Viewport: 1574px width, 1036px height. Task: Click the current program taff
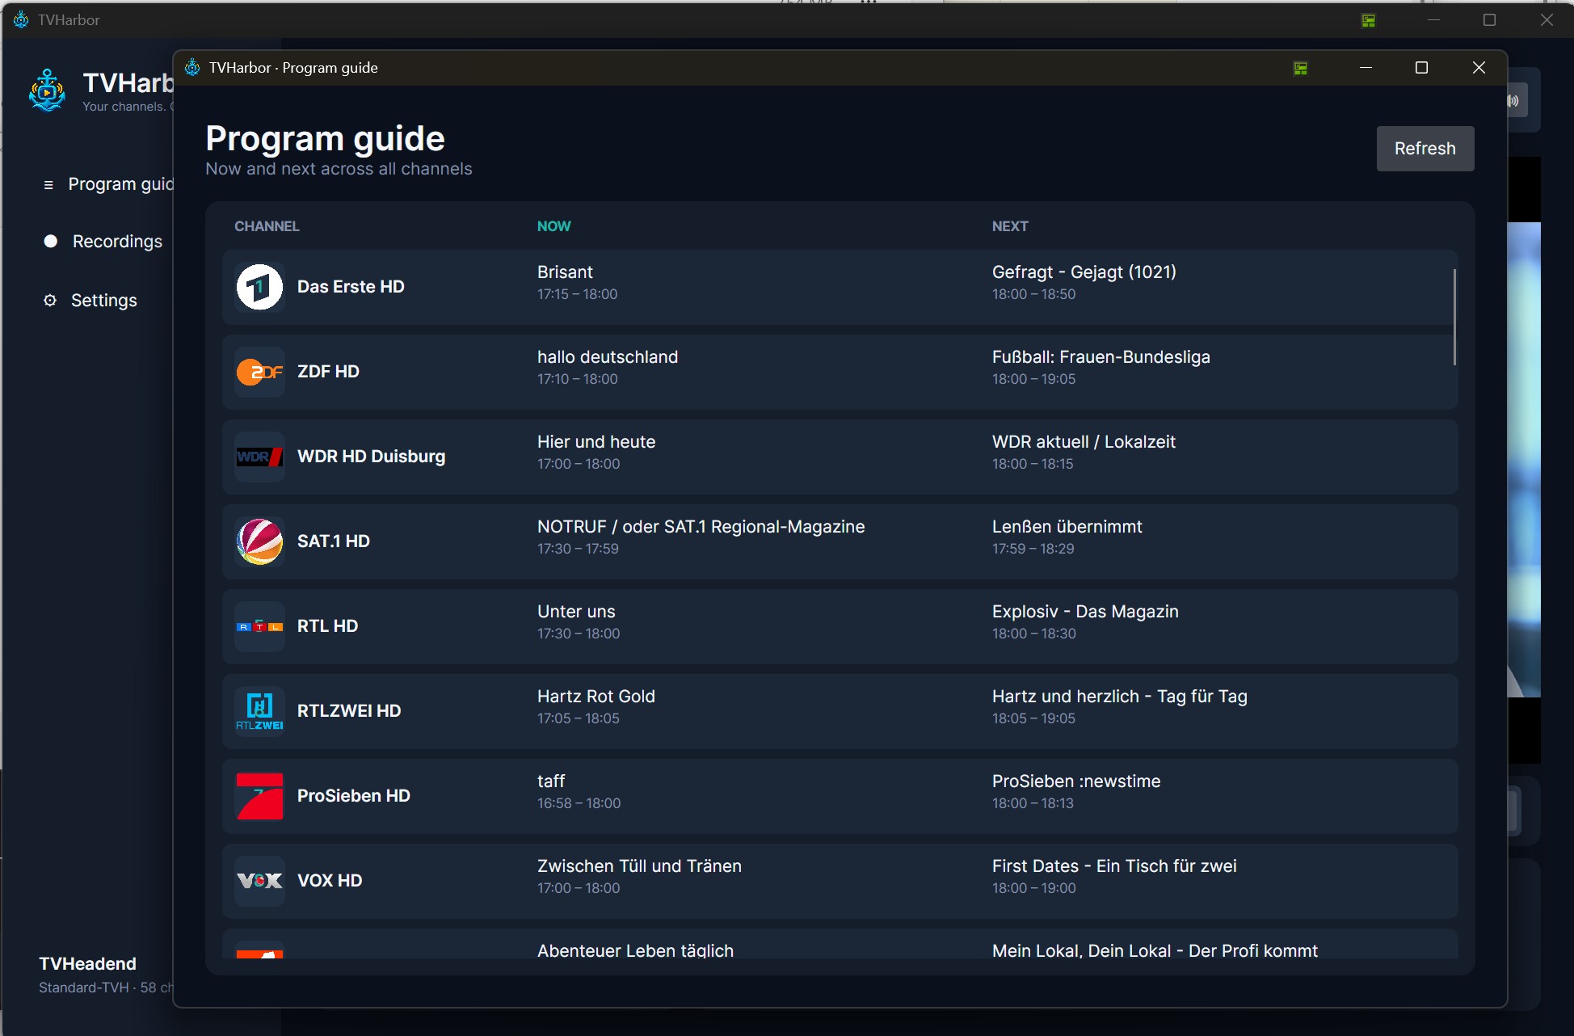click(x=551, y=781)
